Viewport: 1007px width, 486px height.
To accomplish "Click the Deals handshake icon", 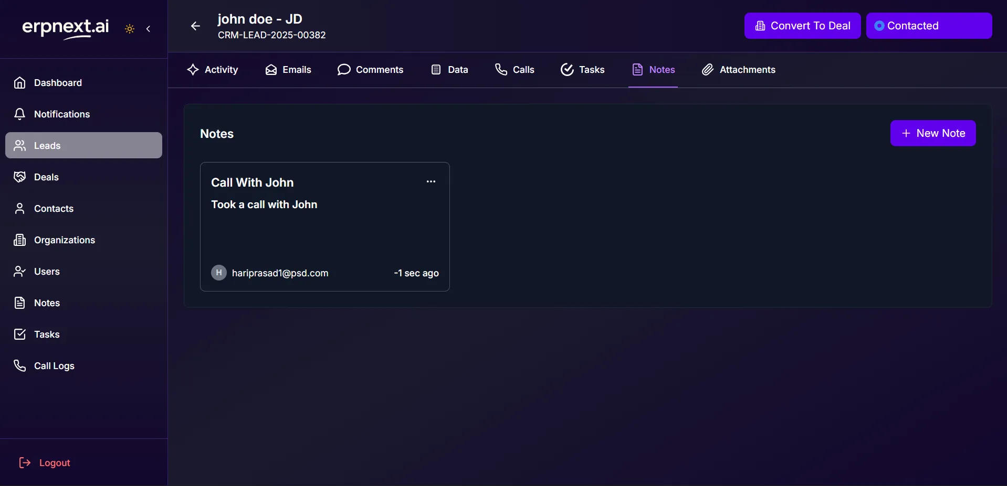I will click(x=20, y=177).
